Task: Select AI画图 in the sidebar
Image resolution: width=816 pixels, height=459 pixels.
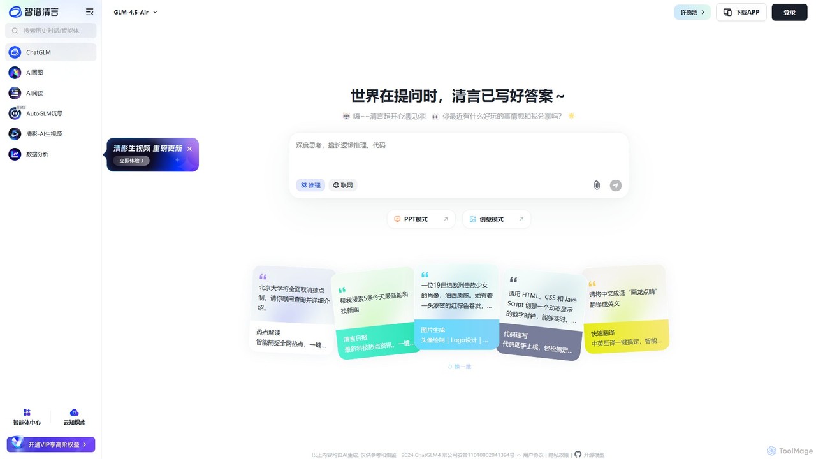Action: click(x=51, y=73)
